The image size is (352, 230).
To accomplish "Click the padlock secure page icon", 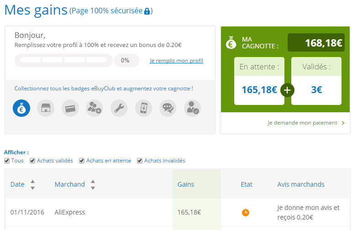I will click(x=147, y=11).
